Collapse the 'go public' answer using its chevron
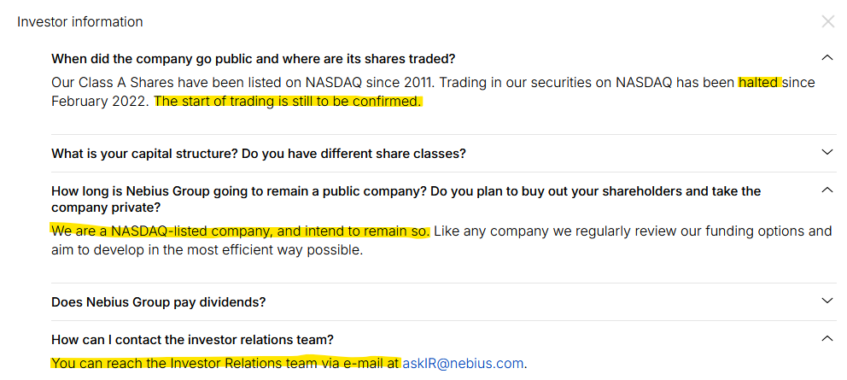This screenshot has width=847, height=380. pyautogui.click(x=826, y=58)
